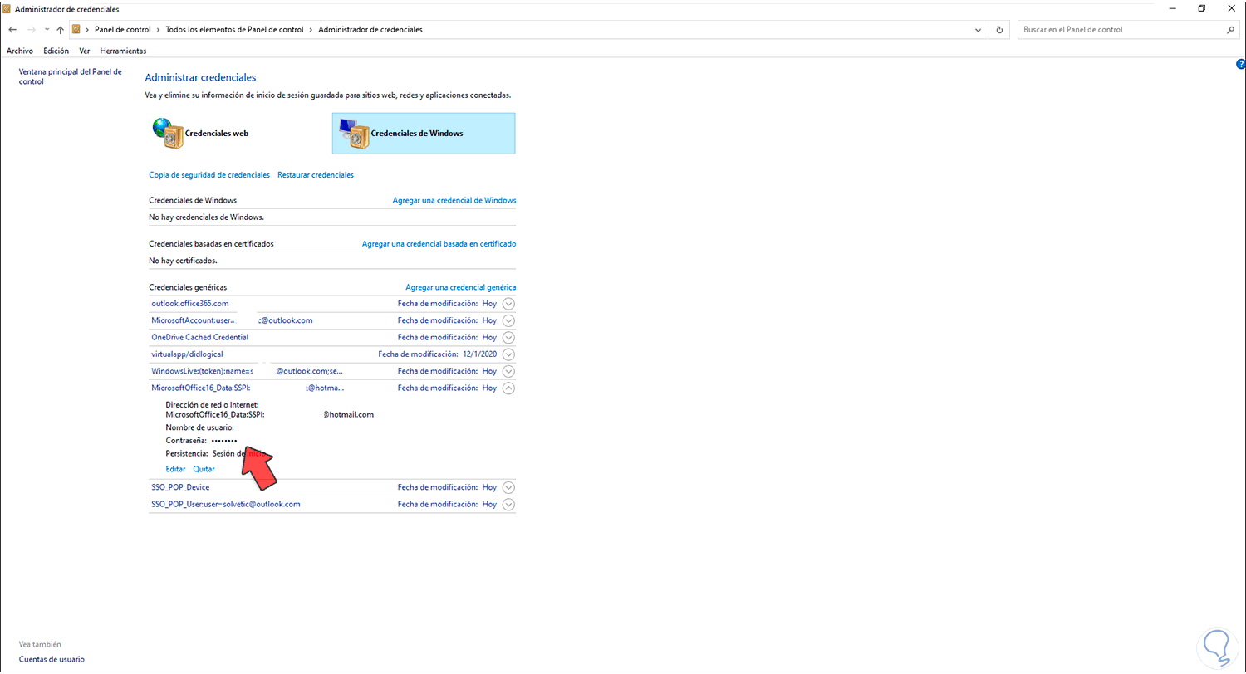Open the Ver menu
The height and width of the screenshot is (674, 1246).
85,51
